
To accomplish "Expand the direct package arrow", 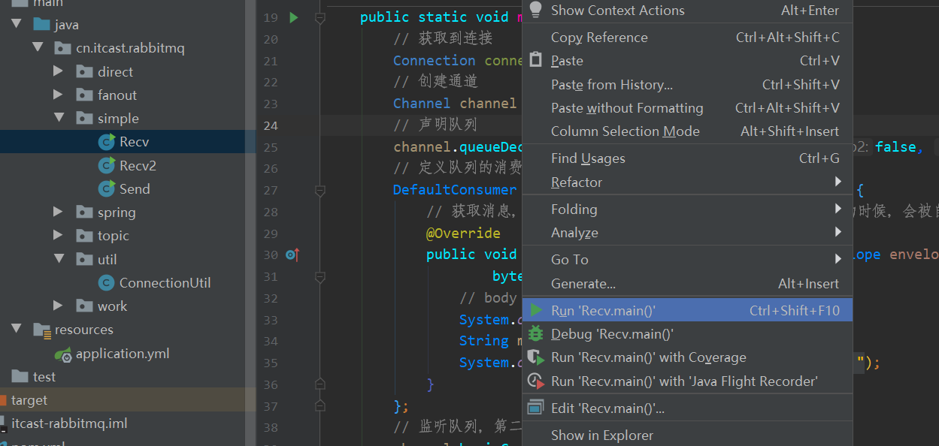I will point(59,72).
